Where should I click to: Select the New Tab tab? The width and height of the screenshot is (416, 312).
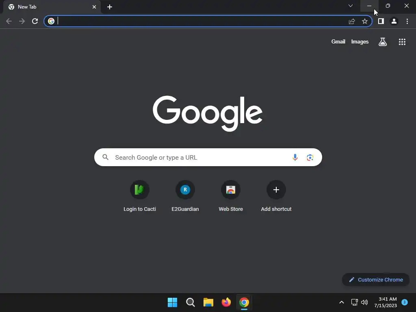(52, 7)
